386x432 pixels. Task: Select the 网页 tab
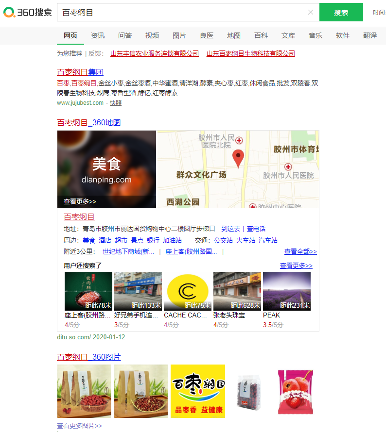click(70, 35)
